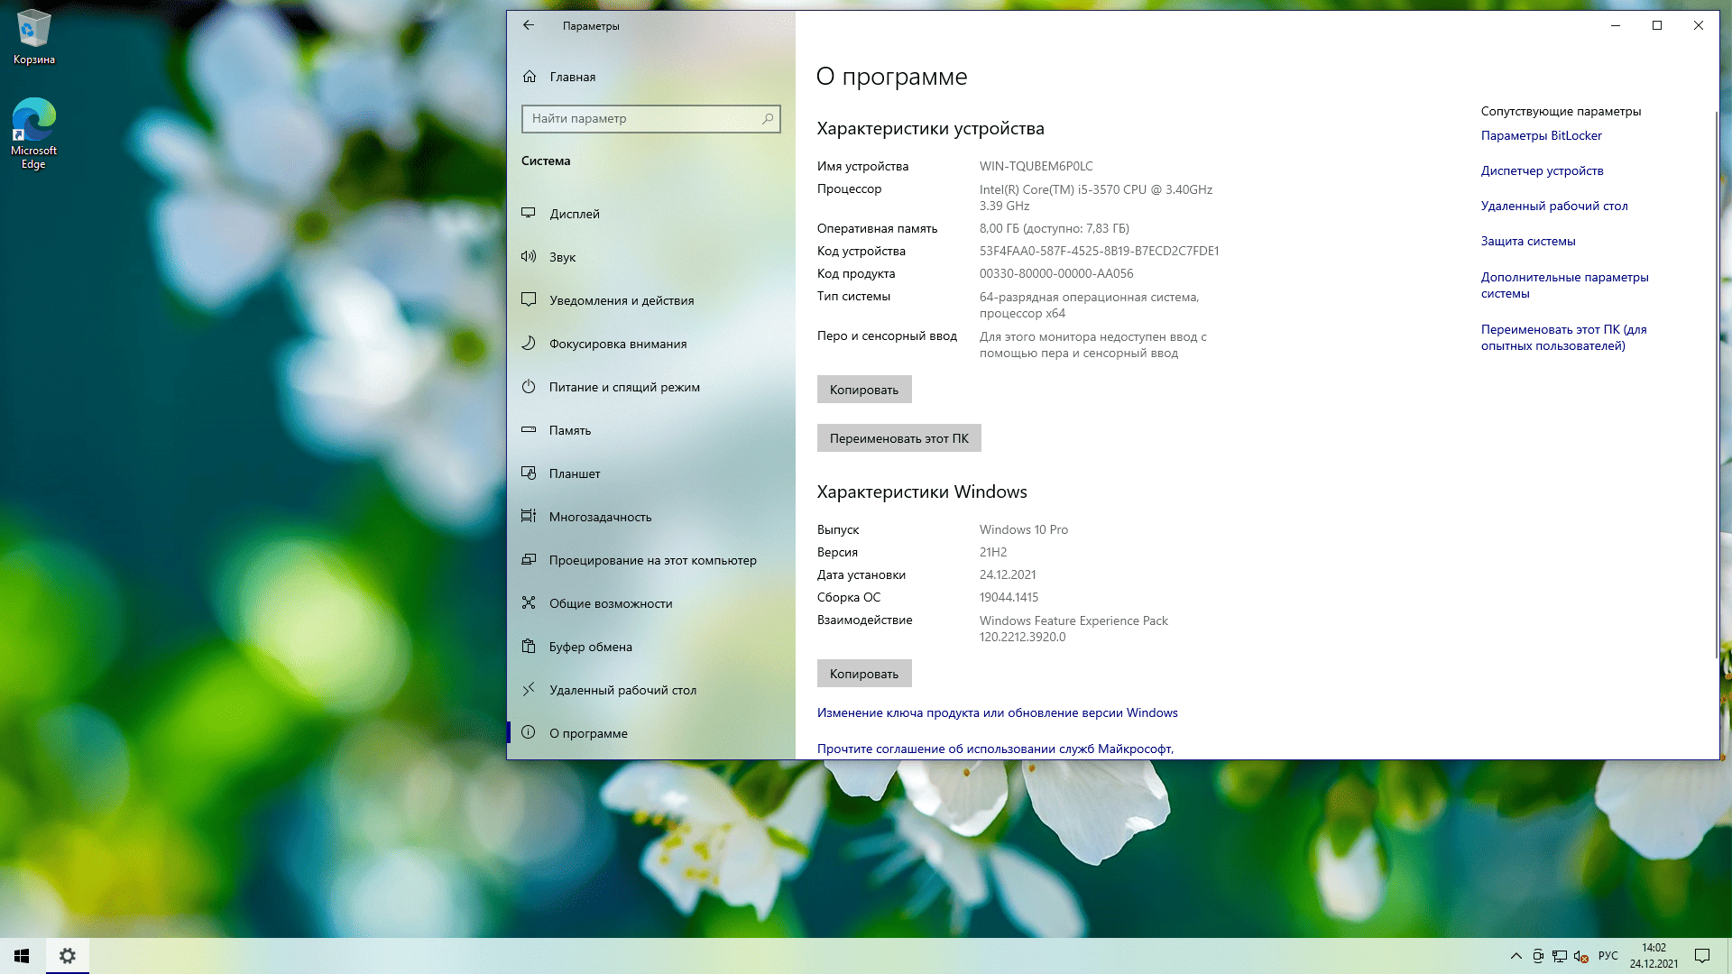1732x974 pixels.
Task: Click the device name WIN-TQUBEM6P0LC
Action: [1036, 166]
